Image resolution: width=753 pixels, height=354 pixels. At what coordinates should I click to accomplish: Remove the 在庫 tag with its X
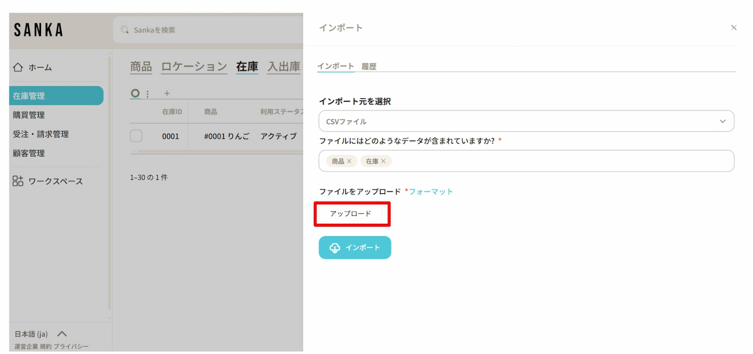coord(384,161)
